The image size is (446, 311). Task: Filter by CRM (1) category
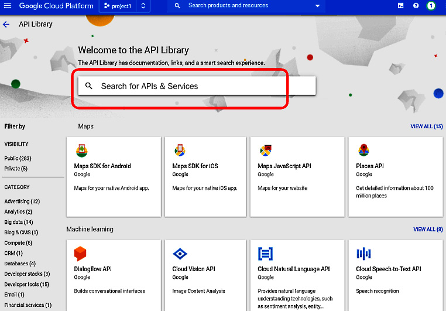[13, 253]
